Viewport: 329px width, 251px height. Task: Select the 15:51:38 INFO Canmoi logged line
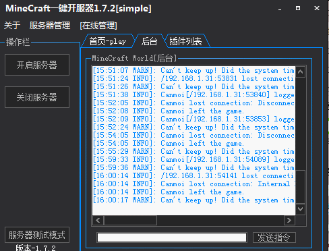(193, 94)
